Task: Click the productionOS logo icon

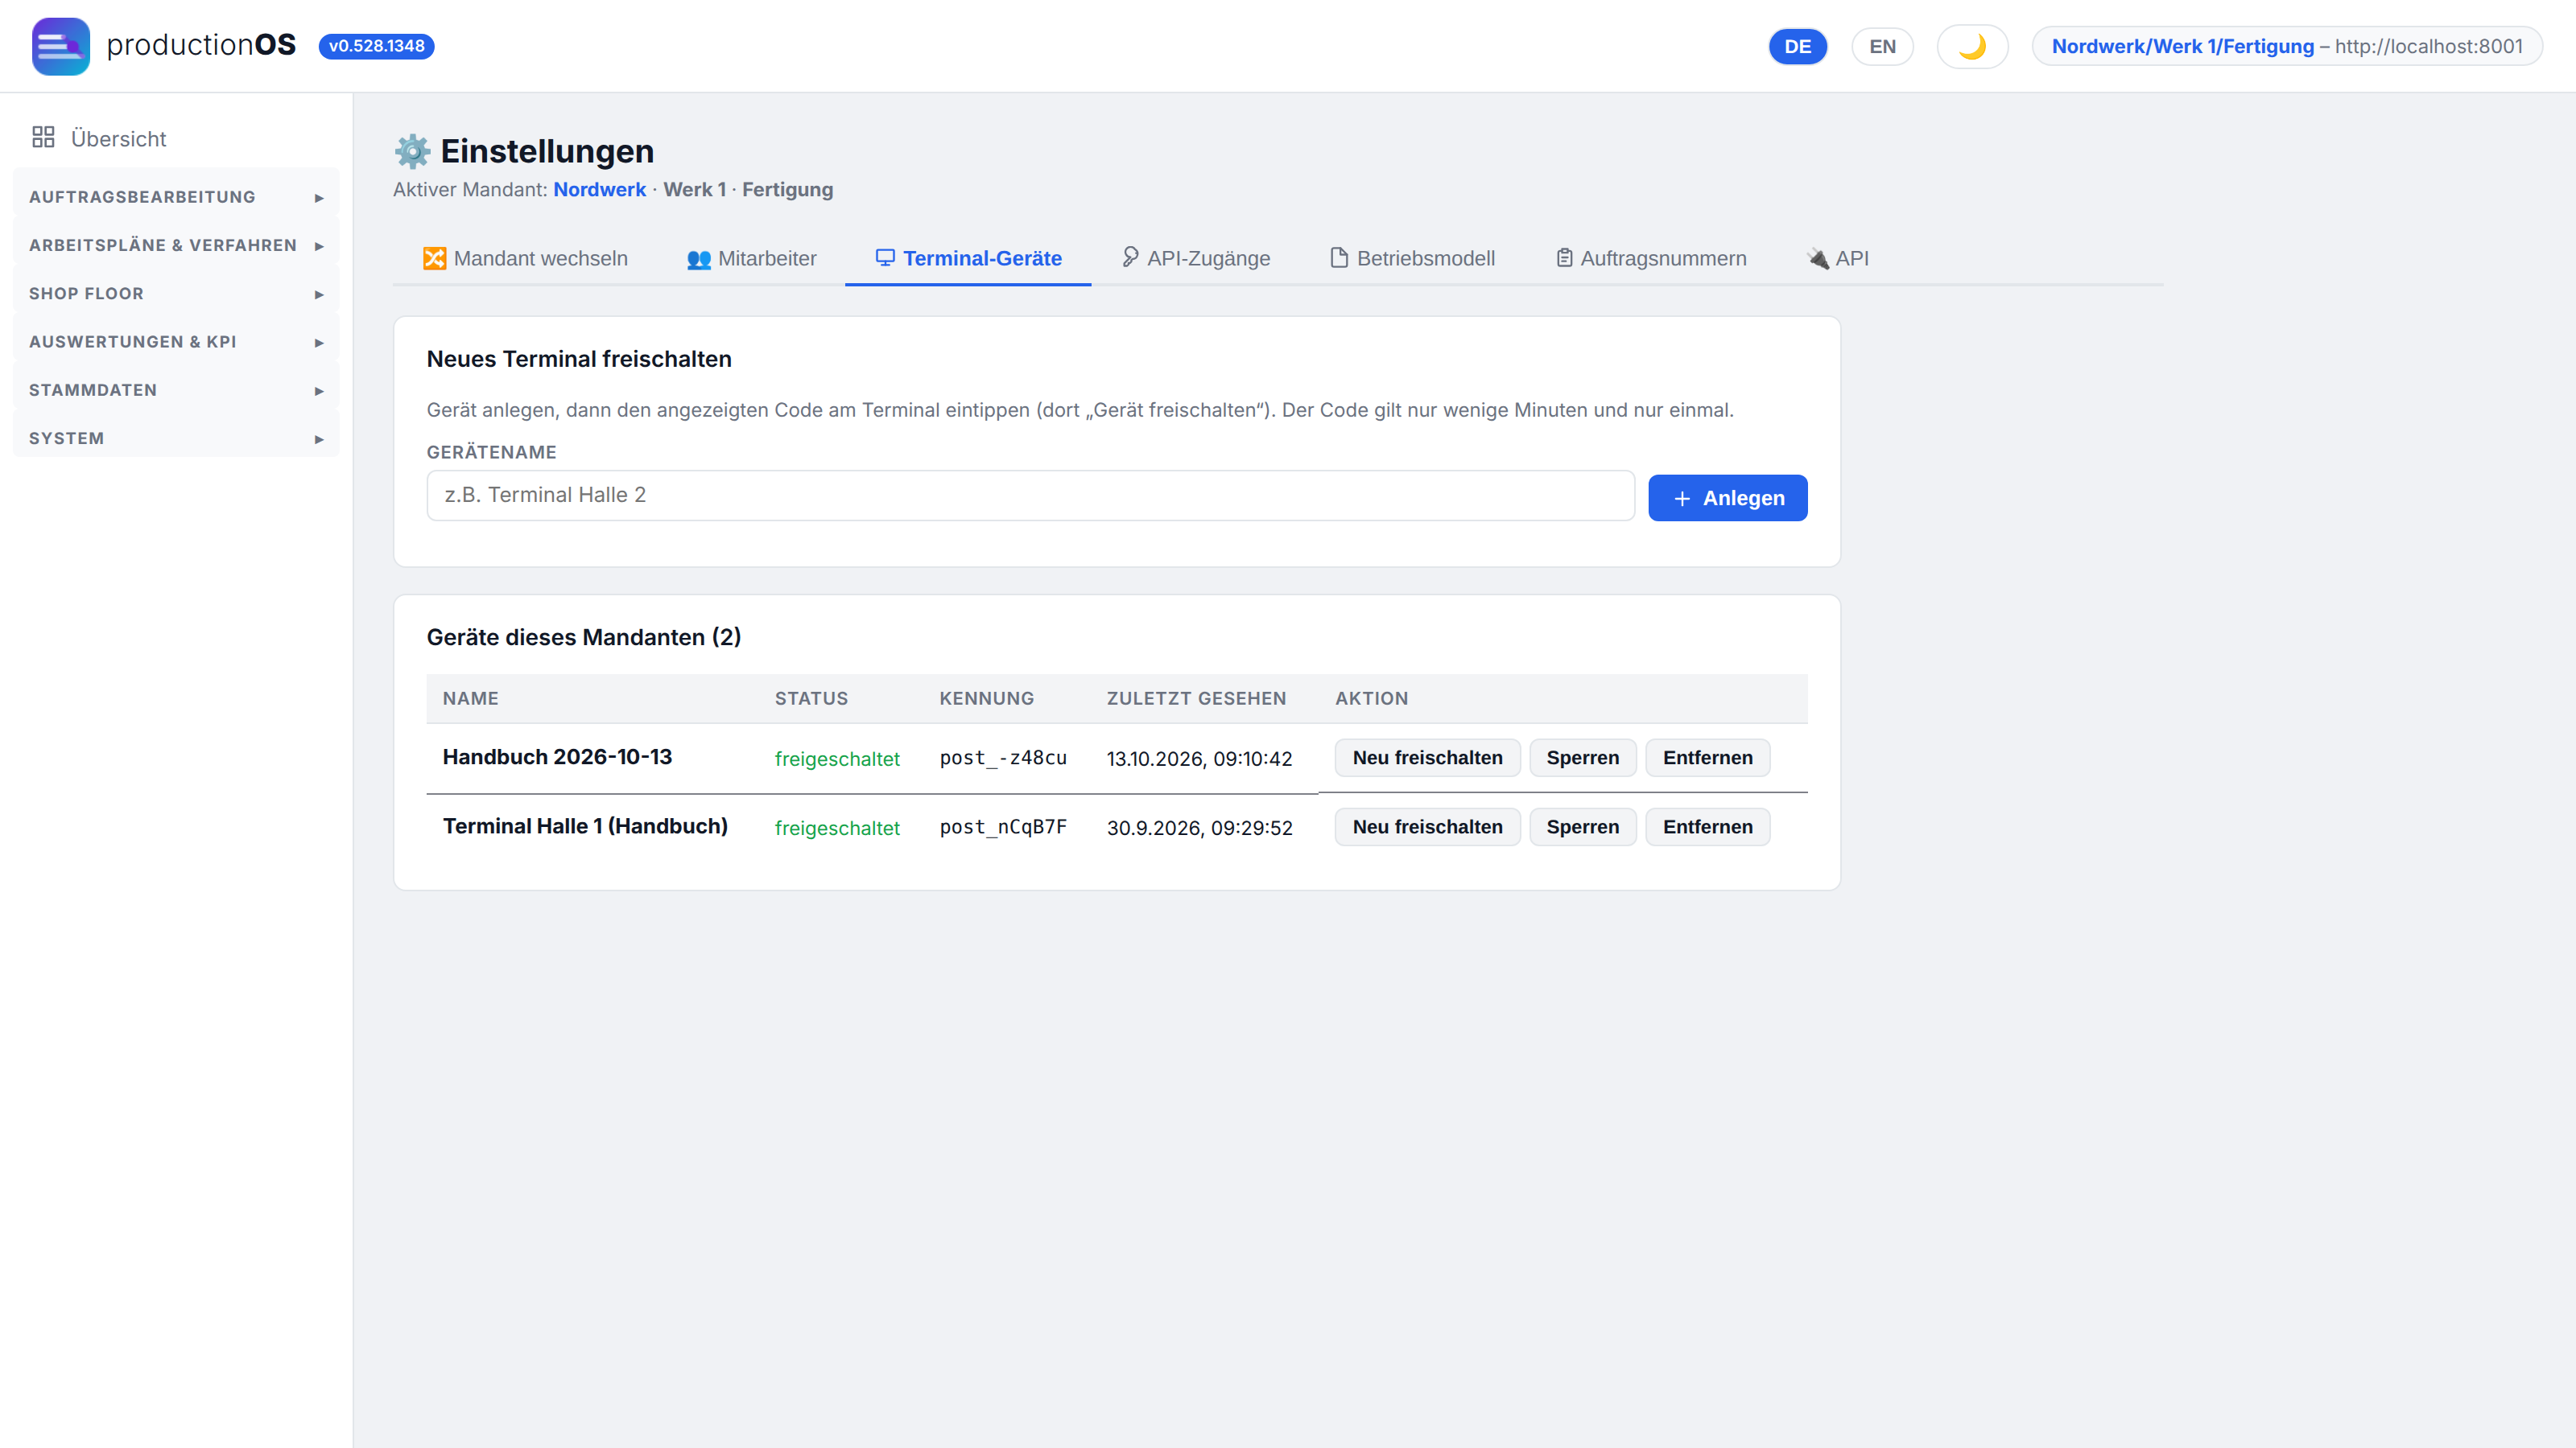Action: (61, 46)
